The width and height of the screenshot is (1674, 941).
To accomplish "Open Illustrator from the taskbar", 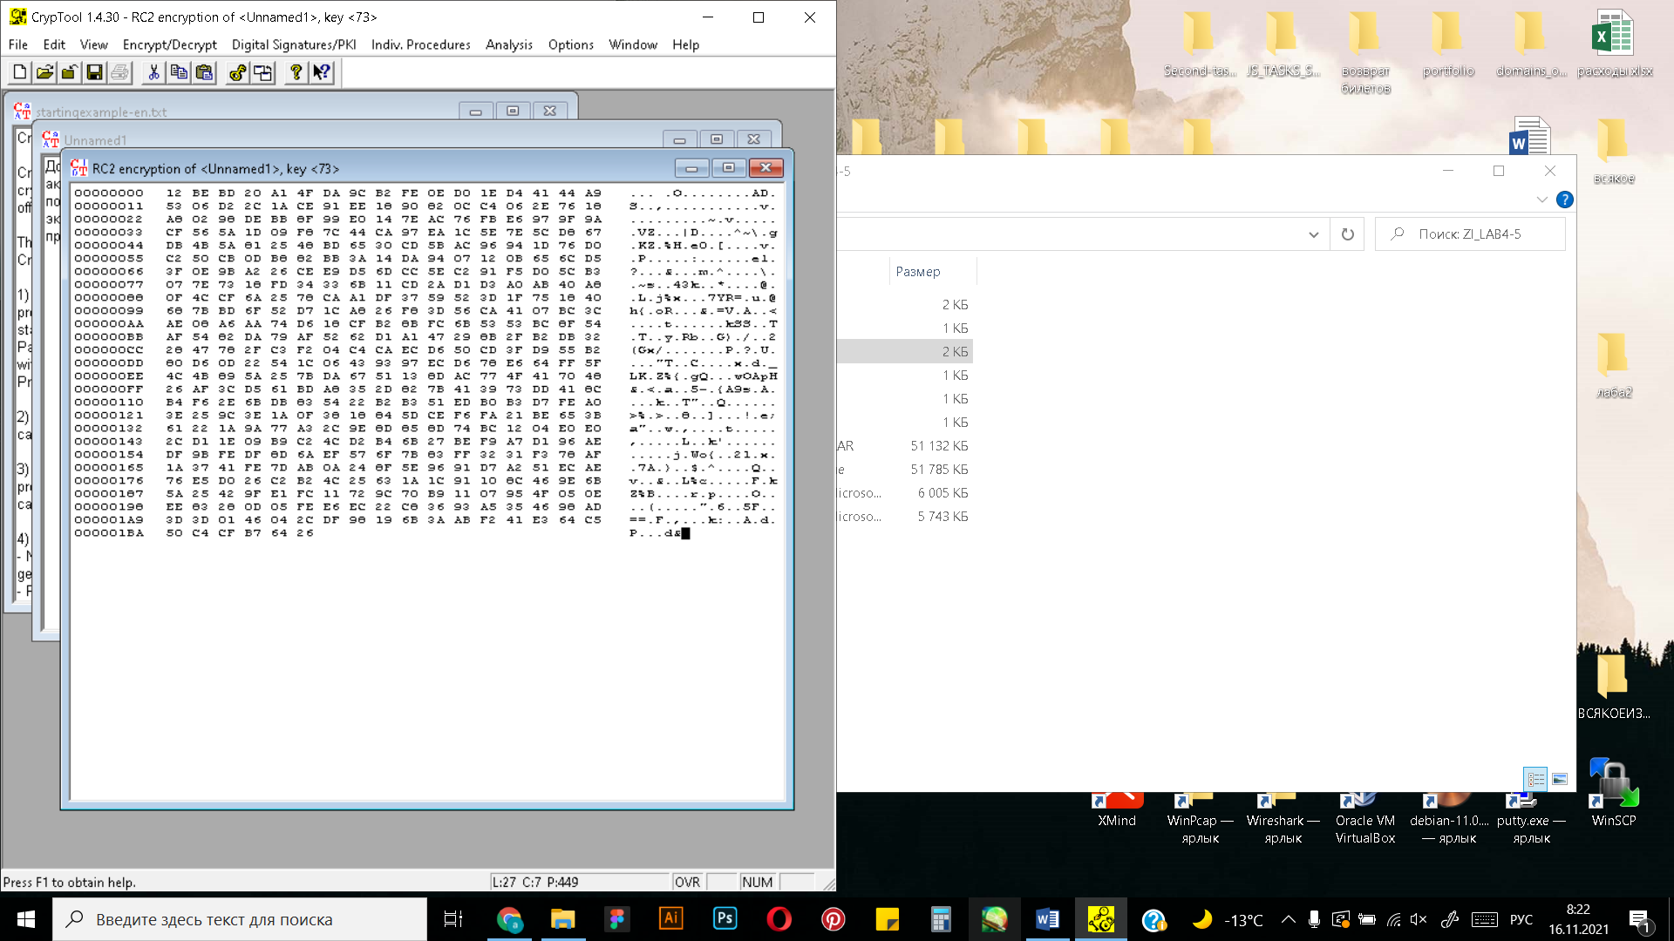I will [671, 919].
